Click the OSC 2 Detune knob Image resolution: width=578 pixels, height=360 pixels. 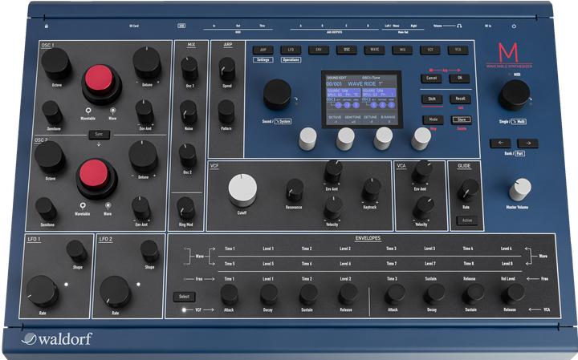click(144, 156)
